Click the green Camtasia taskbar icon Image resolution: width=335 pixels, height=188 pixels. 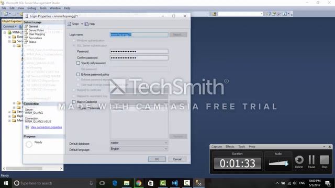click(163, 183)
